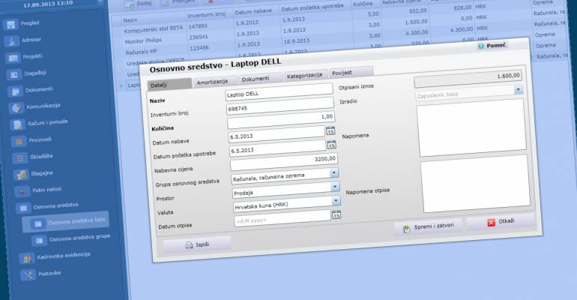This screenshot has height=300, width=577.
Task: Click Inventurni broj column header
Action: pyautogui.click(x=206, y=15)
